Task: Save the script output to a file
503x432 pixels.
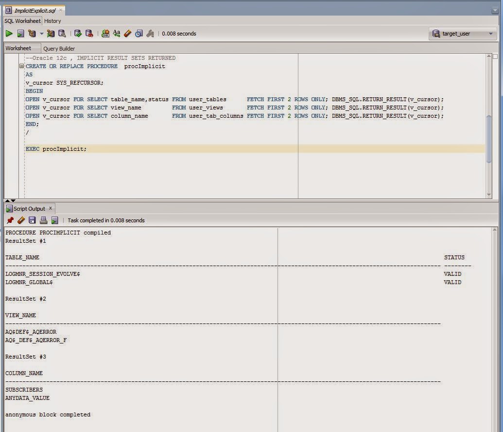Action: pos(31,220)
